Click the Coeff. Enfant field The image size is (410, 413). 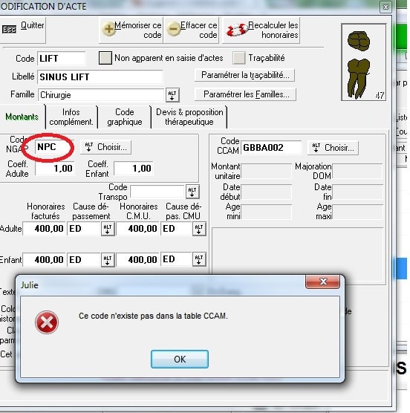point(133,169)
